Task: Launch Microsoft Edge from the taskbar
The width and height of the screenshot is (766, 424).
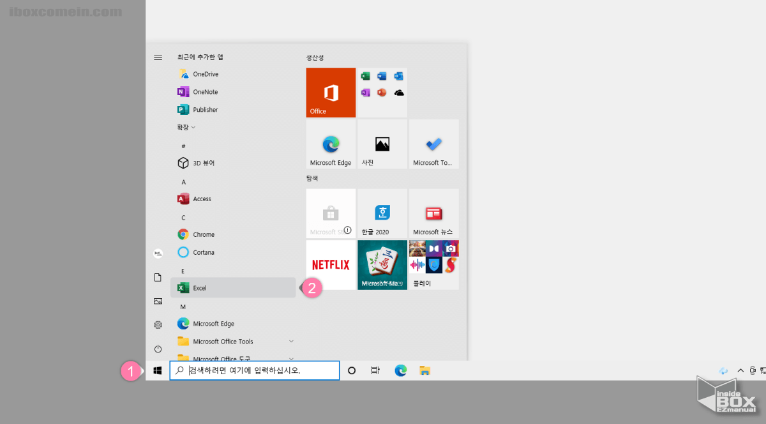Action: click(x=400, y=370)
